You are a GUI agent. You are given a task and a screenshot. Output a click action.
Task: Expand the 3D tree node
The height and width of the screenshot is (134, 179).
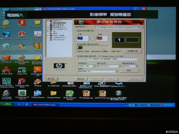48,31
